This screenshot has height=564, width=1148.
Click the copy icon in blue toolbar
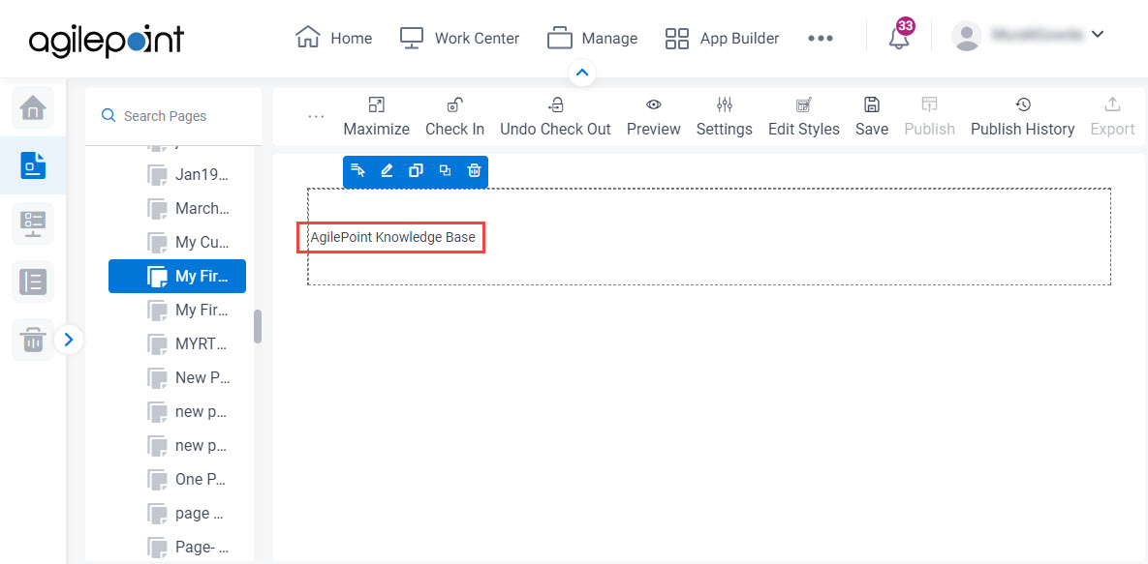point(416,170)
